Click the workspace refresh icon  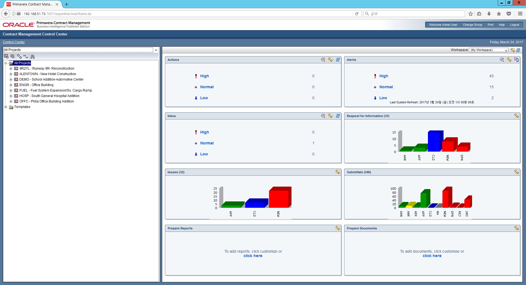pyautogui.click(x=518, y=50)
